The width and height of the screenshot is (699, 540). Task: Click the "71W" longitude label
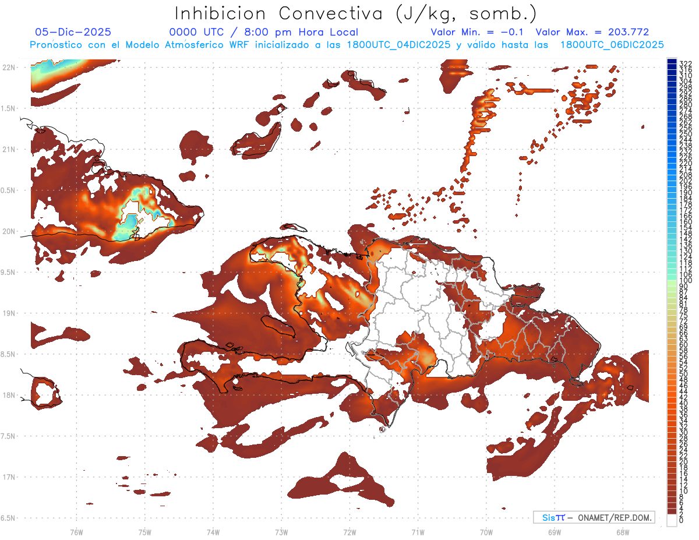[x=418, y=532]
